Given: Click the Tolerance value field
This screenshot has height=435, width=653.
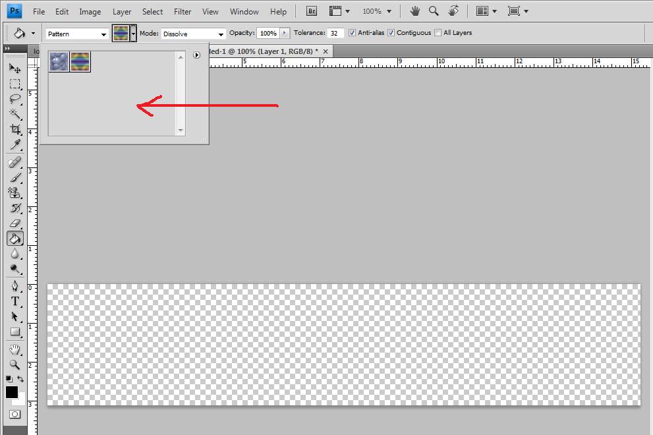Looking at the screenshot, I should tap(335, 33).
